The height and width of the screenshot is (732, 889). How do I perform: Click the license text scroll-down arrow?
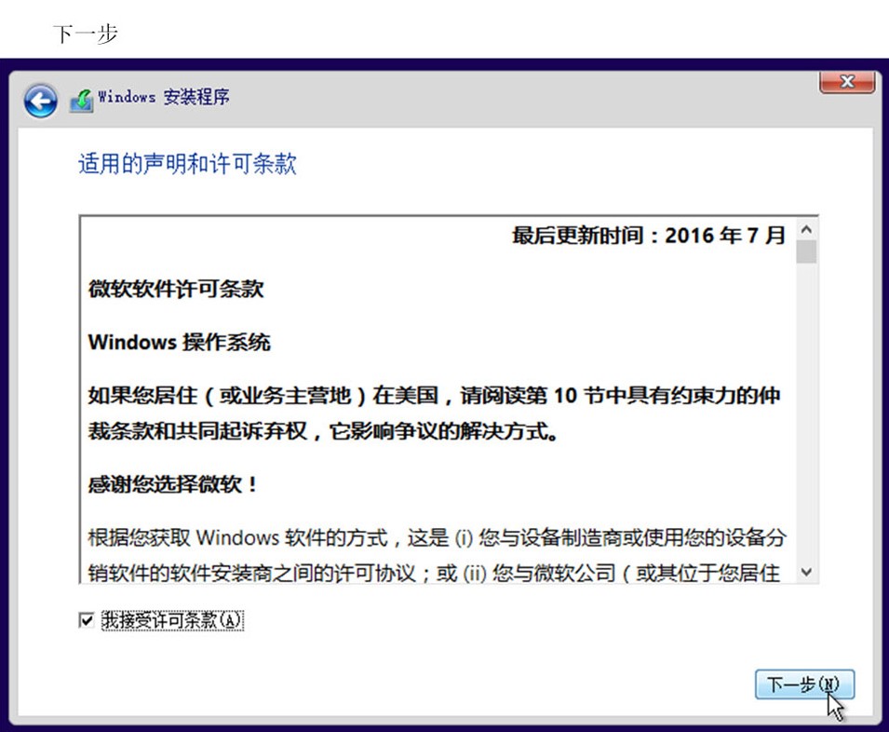[806, 572]
